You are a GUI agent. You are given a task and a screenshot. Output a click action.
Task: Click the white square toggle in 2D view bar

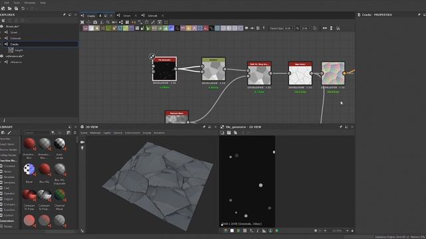pyautogui.click(x=232, y=231)
